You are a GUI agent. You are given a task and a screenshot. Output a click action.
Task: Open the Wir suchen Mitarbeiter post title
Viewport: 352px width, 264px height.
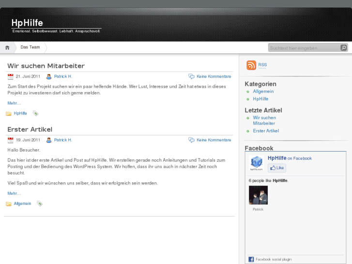click(x=46, y=66)
